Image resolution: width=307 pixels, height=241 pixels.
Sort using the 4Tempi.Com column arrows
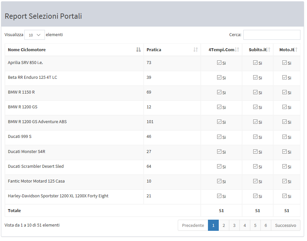coord(237,50)
